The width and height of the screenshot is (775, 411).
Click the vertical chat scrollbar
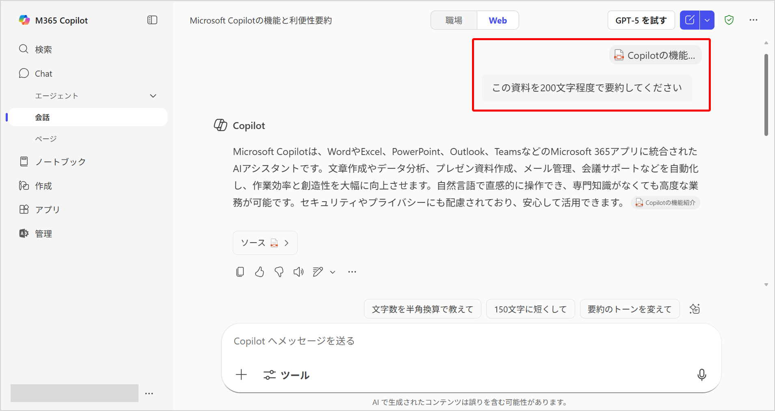(766, 95)
